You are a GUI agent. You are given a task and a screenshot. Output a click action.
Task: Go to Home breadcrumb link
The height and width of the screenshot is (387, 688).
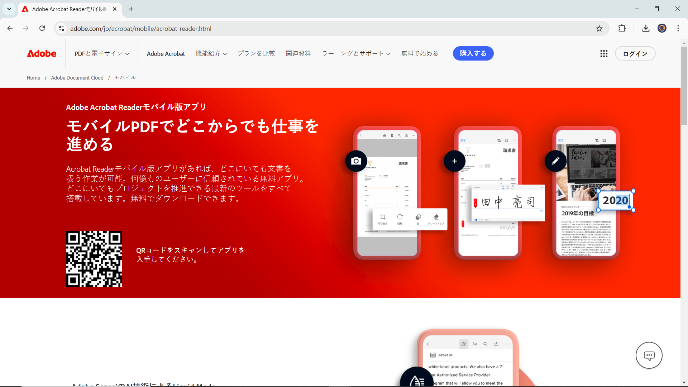point(33,78)
